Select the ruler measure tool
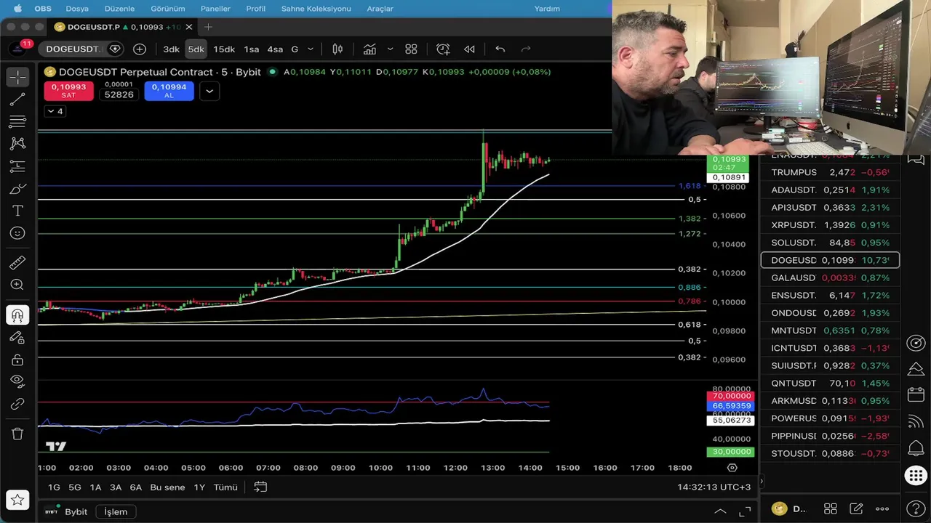The height and width of the screenshot is (523, 931). pyautogui.click(x=17, y=262)
